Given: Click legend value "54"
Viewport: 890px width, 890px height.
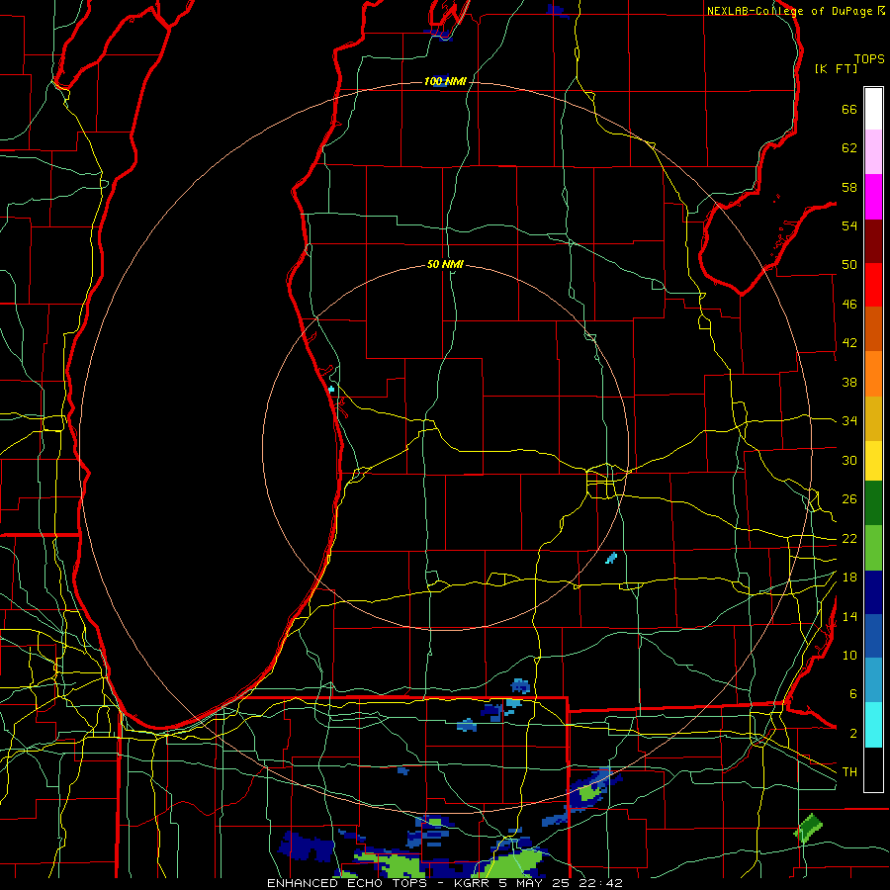Looking at the screenshot, I should pos(849,225).
